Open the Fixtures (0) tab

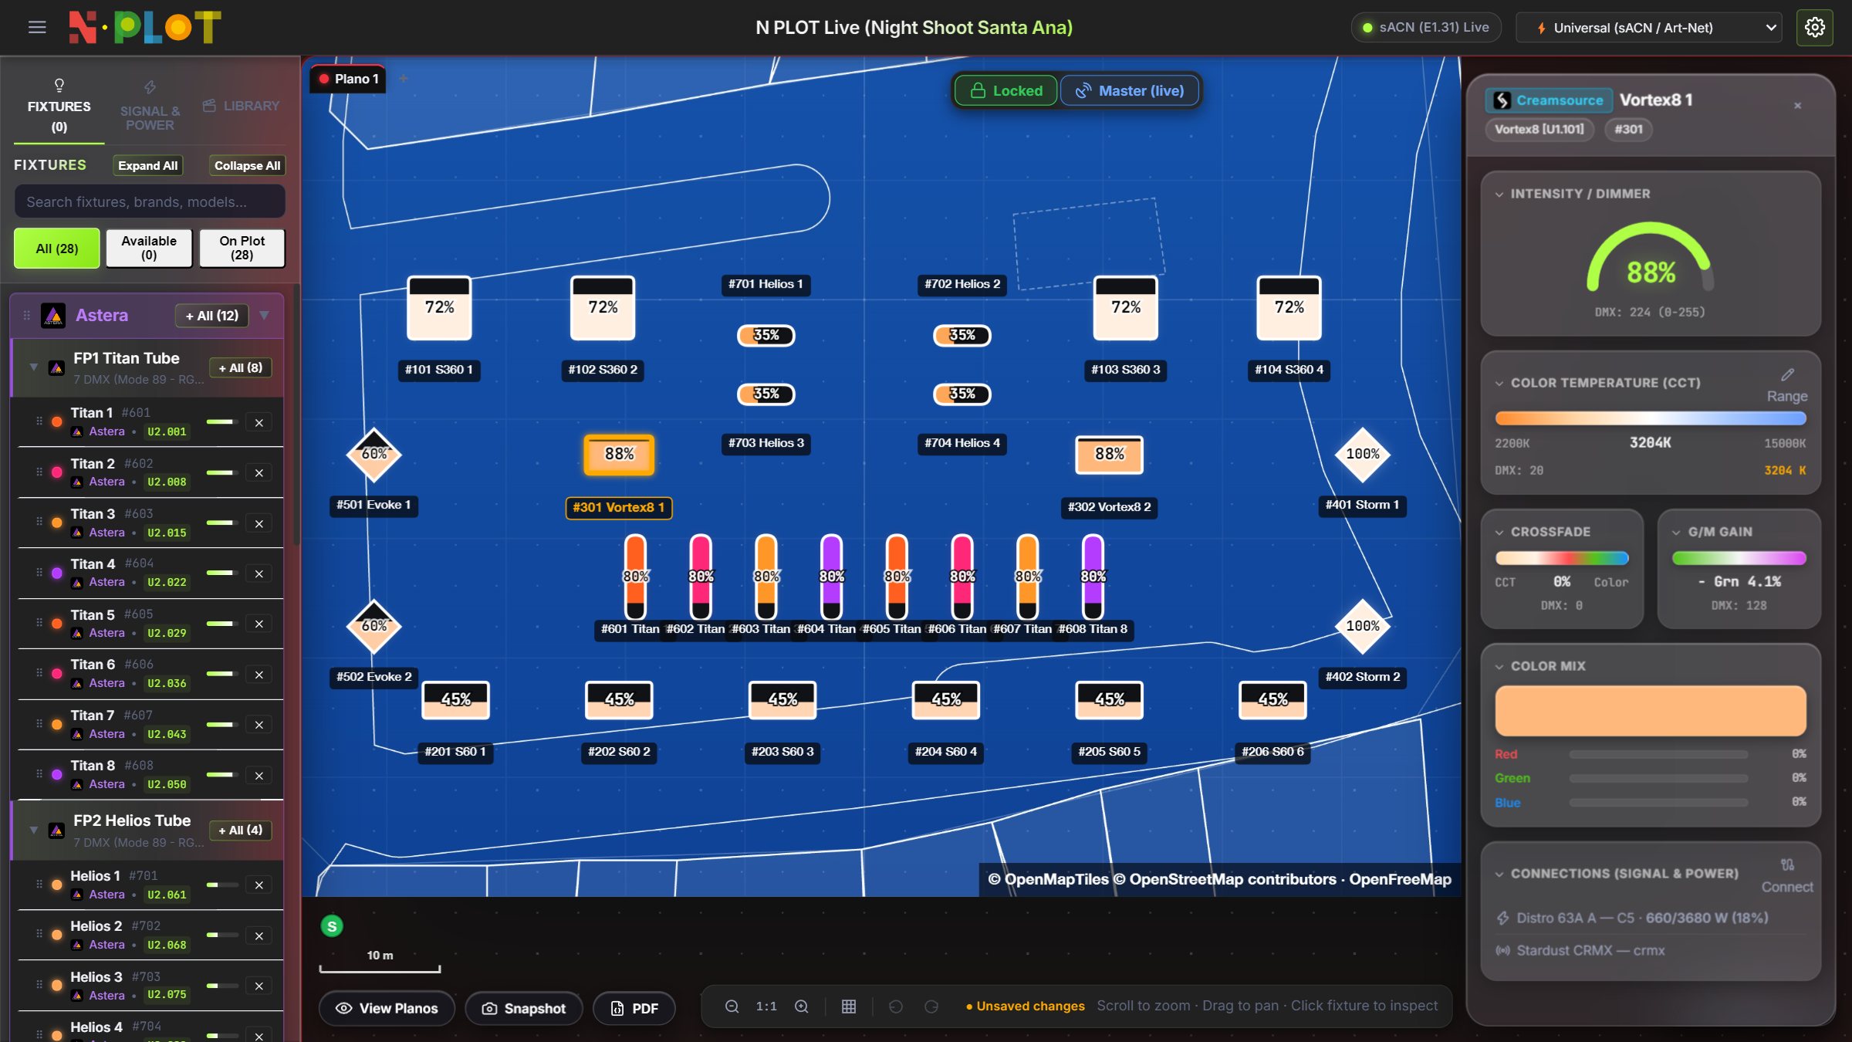click(x=59, y=107)
